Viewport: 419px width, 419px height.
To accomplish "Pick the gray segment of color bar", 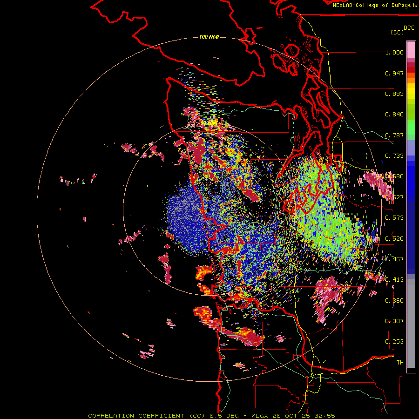I will [x=411, y=324].
